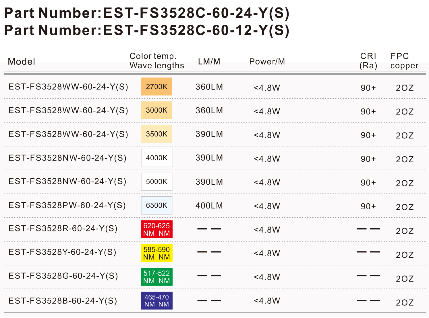Click the LM/M column header
Viewport: 429px width, 318px height.
209,61
